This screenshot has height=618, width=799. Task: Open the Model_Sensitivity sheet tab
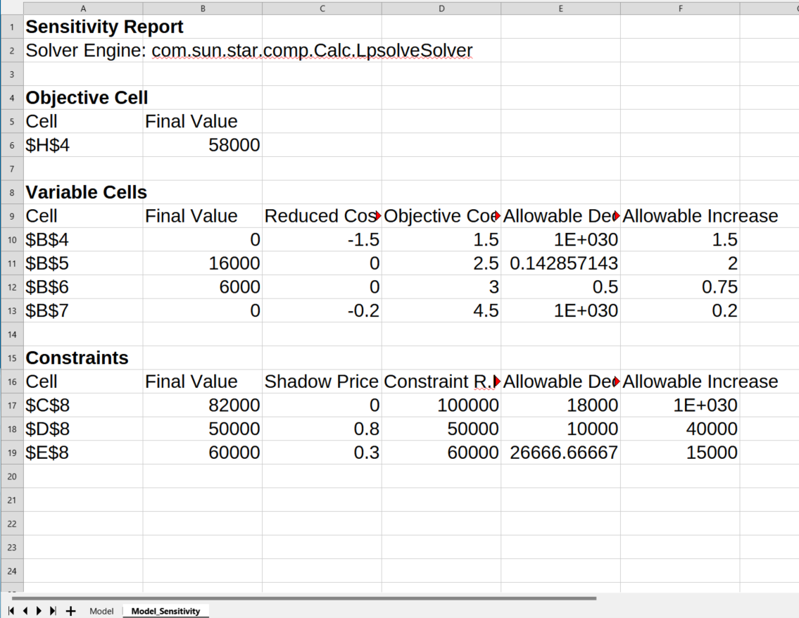165,611
